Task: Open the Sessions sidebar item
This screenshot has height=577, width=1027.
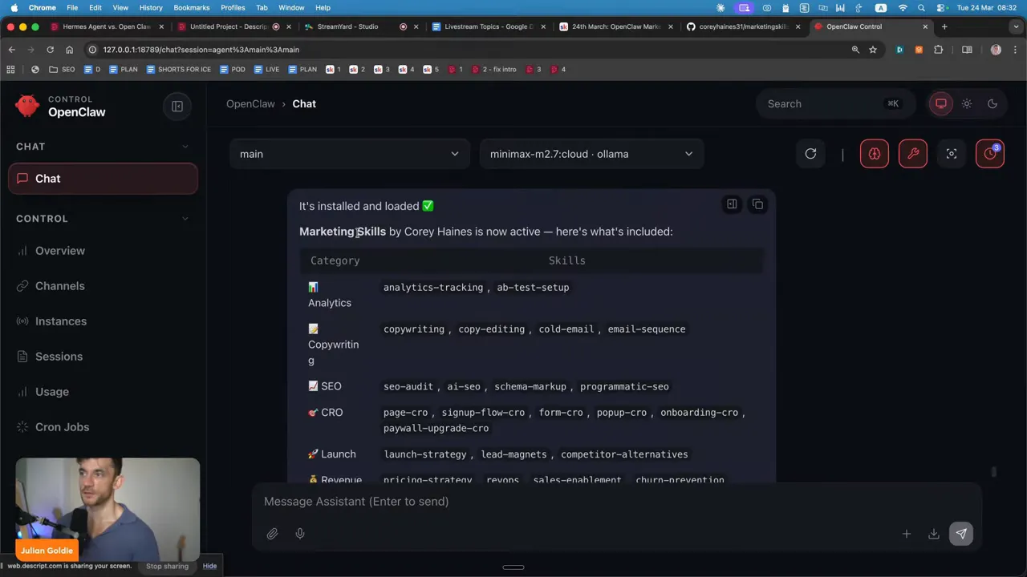Action: (x=103, y=357)
